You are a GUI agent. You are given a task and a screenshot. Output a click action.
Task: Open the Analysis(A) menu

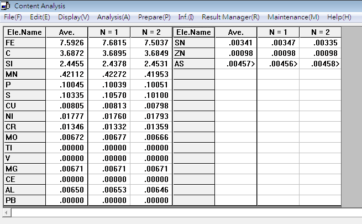tap(114, 17)
